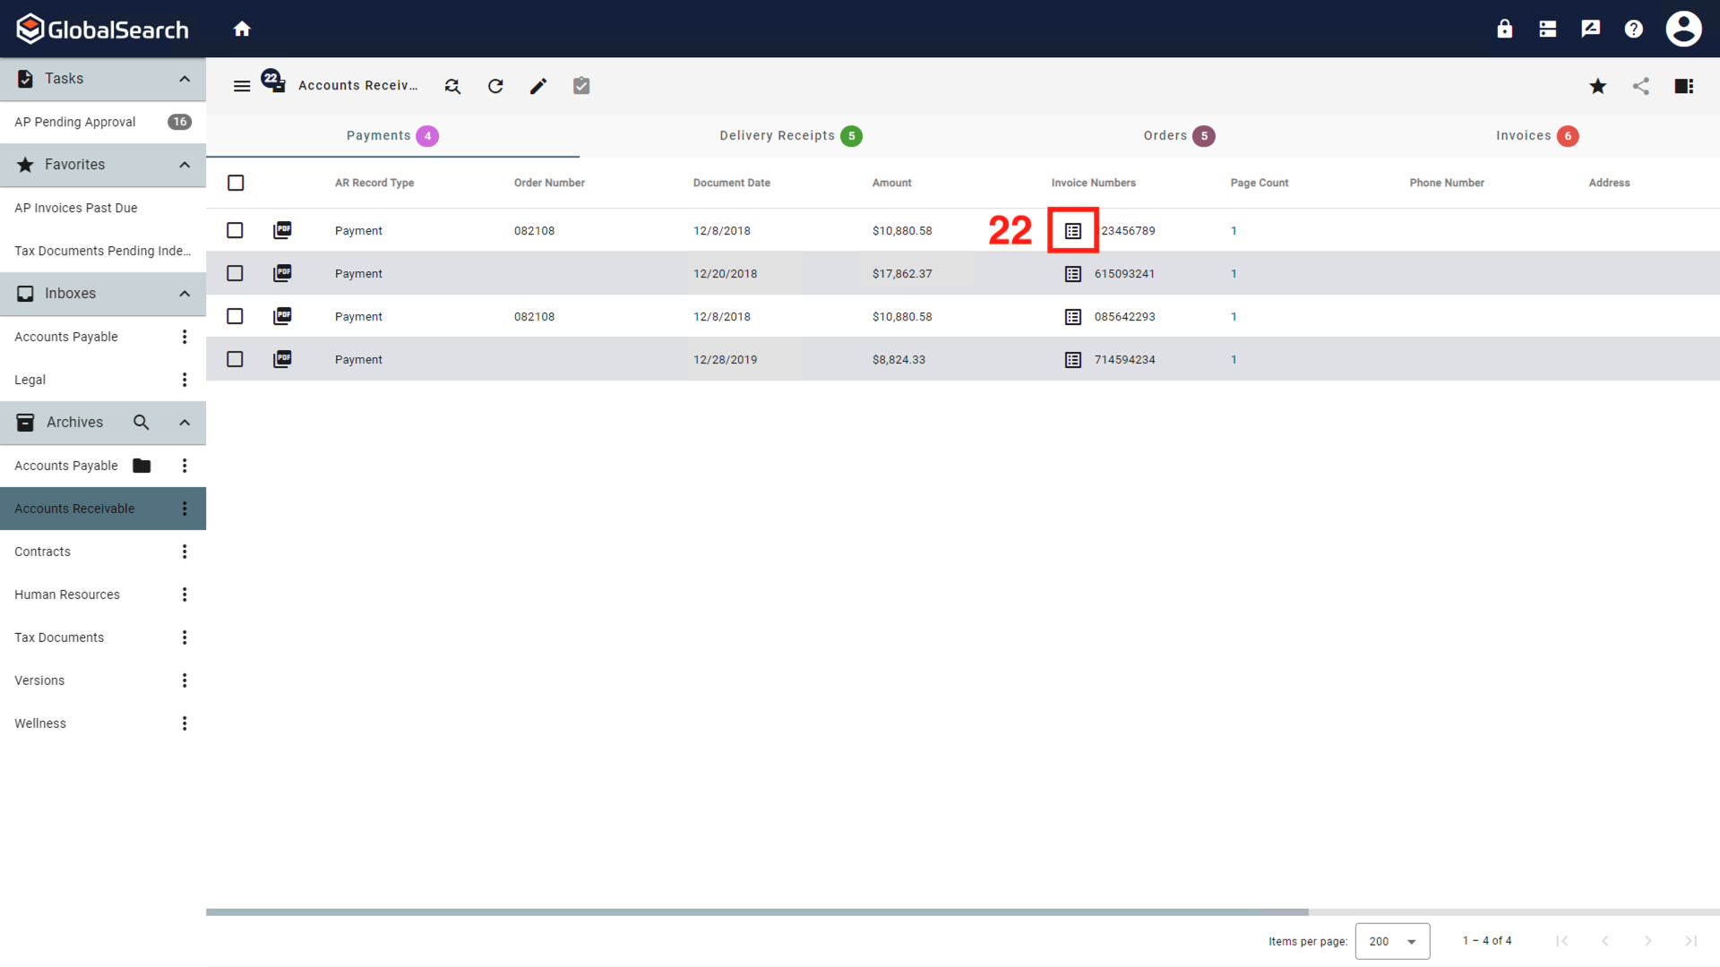This screenshot has height=967, width=1720.
Task: Check the select-all checkbox in the header
Action: click(x=236, y=183)
